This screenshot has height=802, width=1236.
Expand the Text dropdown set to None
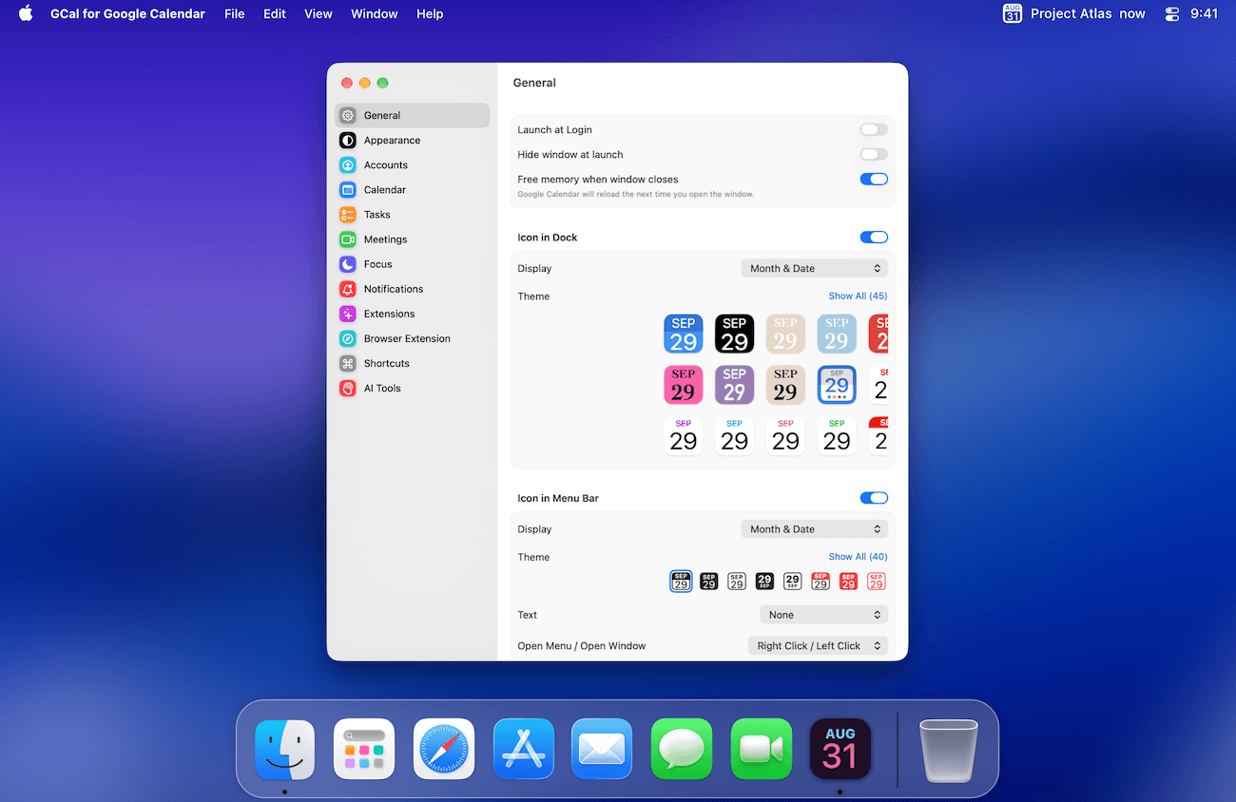click(824, 615)
